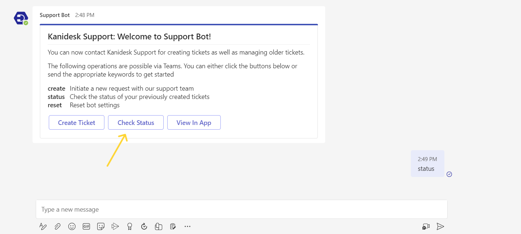
Task: Open the Approvals clipboard icon
Action: pos(173,226)
